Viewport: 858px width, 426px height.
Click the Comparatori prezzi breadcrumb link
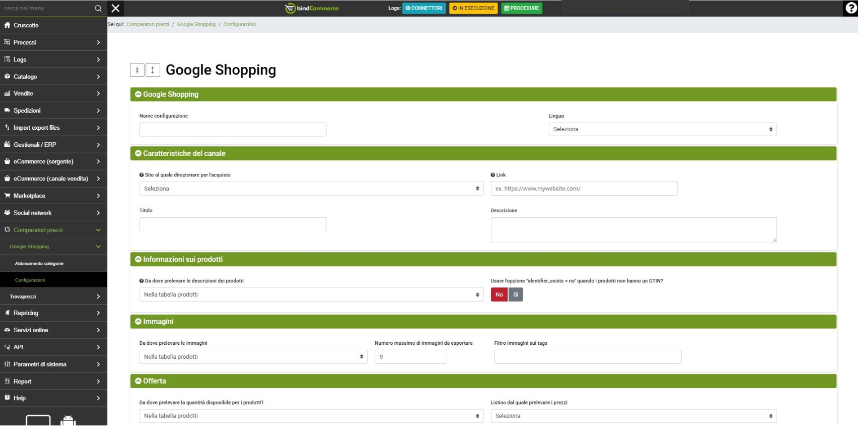pyautogui.click(x=148, y=24)
